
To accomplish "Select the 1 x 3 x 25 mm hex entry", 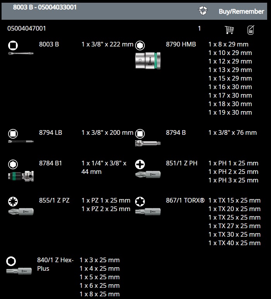I will pos(99,260).
